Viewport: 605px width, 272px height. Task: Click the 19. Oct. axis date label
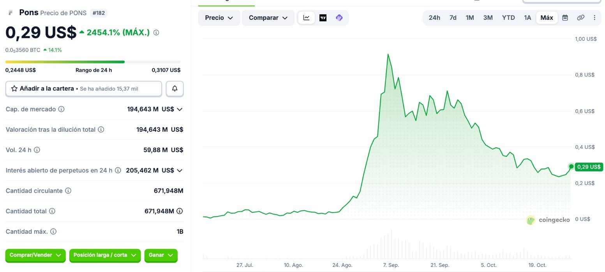pos(537,265)
